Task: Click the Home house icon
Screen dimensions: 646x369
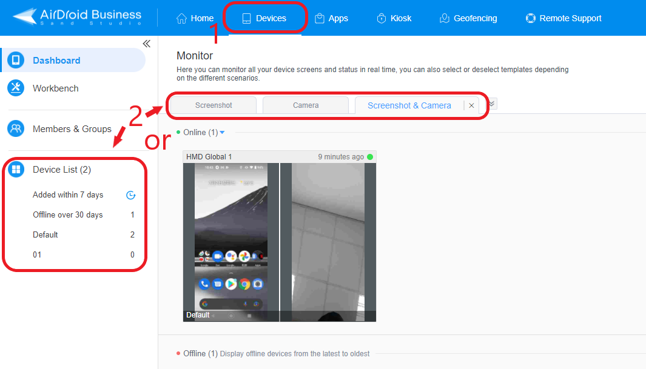Action: [181, 18]
